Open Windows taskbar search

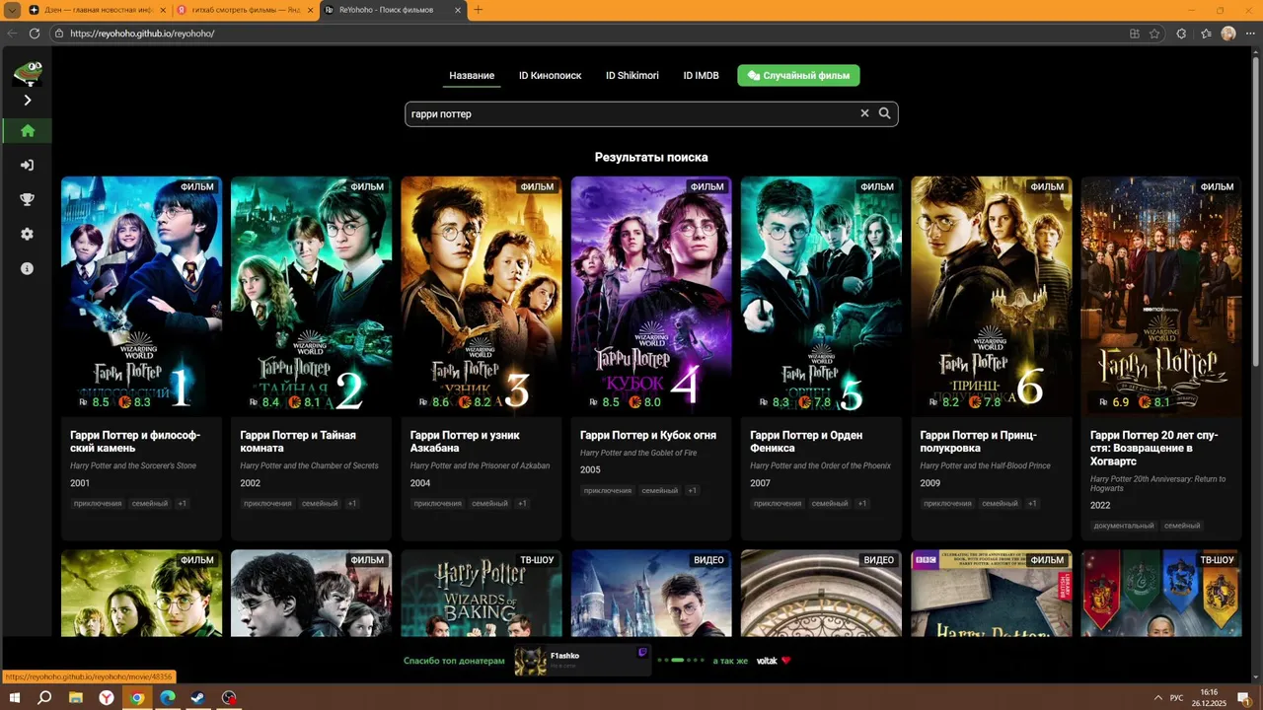(x=44, y=698)
